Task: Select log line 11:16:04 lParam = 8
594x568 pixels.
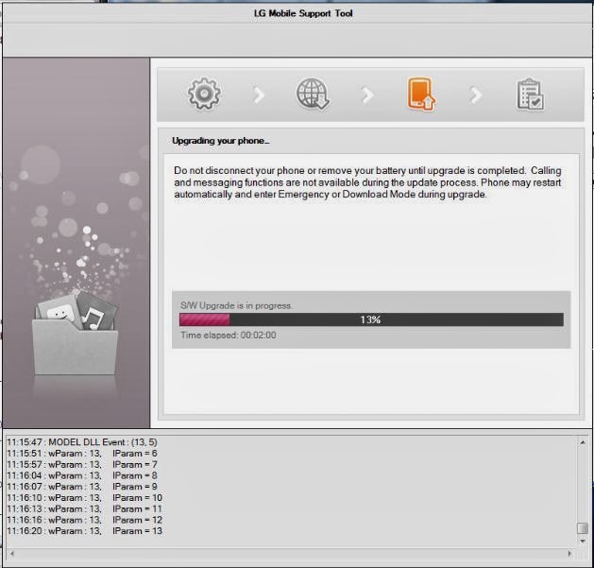Action: (x=82, y=475)
